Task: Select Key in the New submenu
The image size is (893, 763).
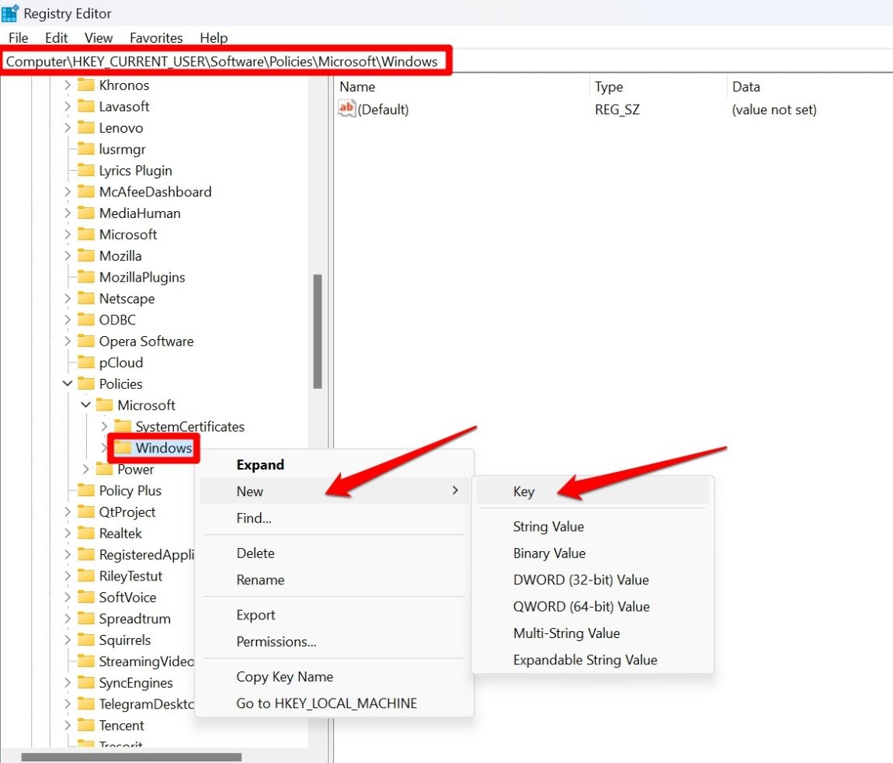Action: (592, 491)
